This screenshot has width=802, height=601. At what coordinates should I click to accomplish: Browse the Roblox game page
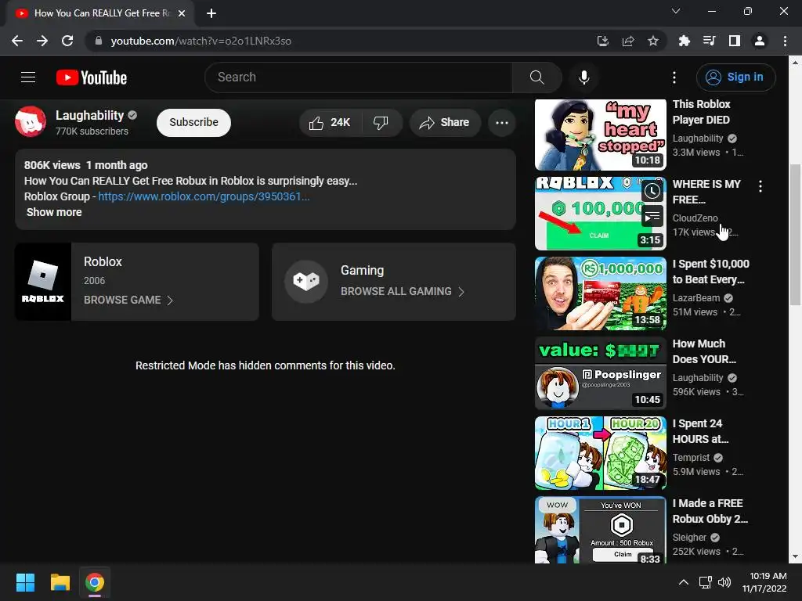[x=128, y=300]
